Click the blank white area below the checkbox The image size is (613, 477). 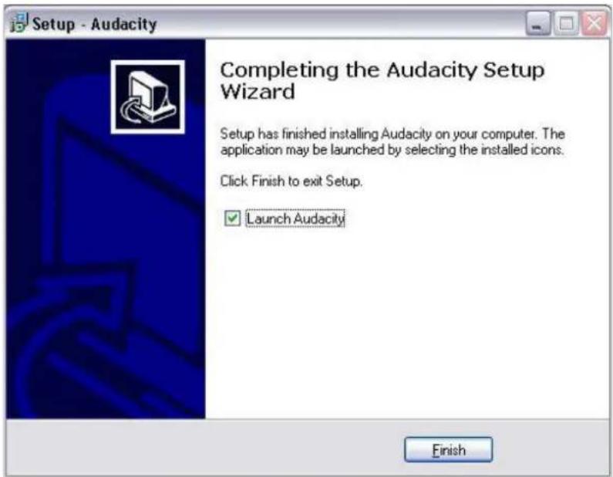point(406,321)
